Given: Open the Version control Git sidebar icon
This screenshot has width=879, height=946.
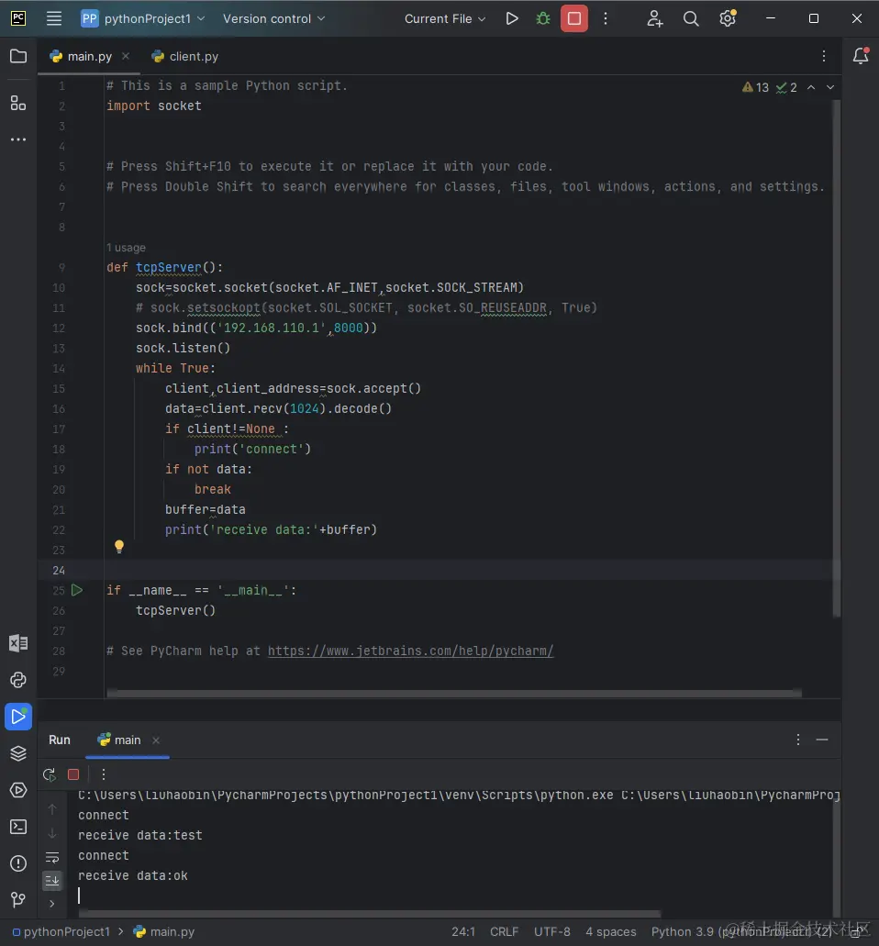Looking at the screenshot, I should (x=18, y=900).
